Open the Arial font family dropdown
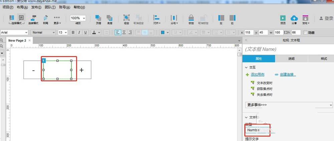Viewport: 334px width, 141px height. point(14,32)
